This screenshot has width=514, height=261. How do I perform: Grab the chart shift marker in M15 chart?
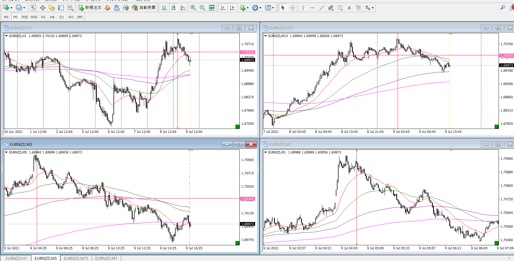click(x=451, y=34)
